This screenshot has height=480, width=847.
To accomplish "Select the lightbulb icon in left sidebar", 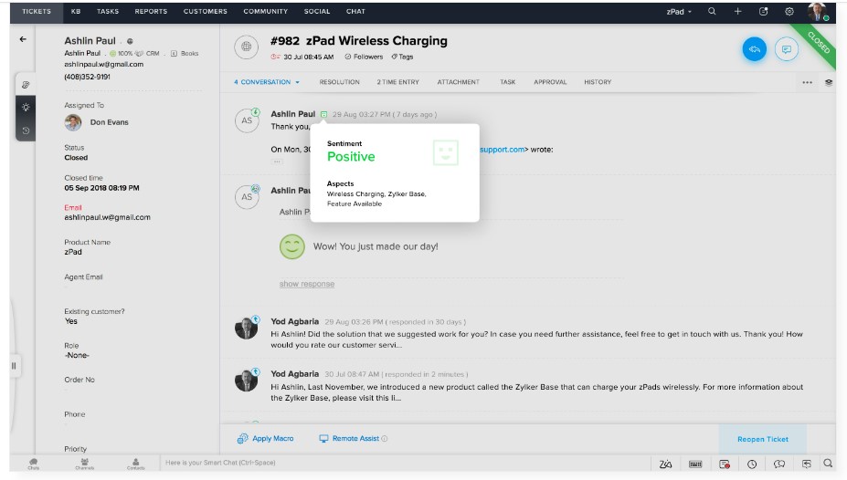I will 26,107.
